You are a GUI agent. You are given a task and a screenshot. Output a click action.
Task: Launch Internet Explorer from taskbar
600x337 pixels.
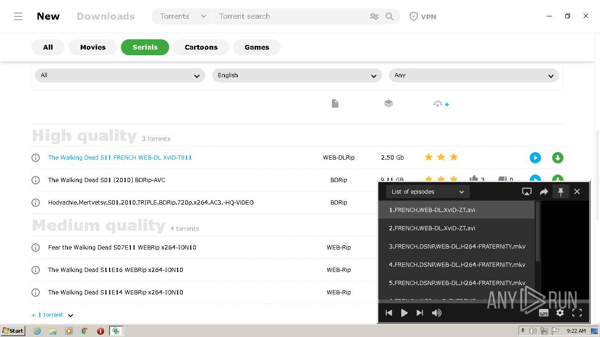[37, 331]
